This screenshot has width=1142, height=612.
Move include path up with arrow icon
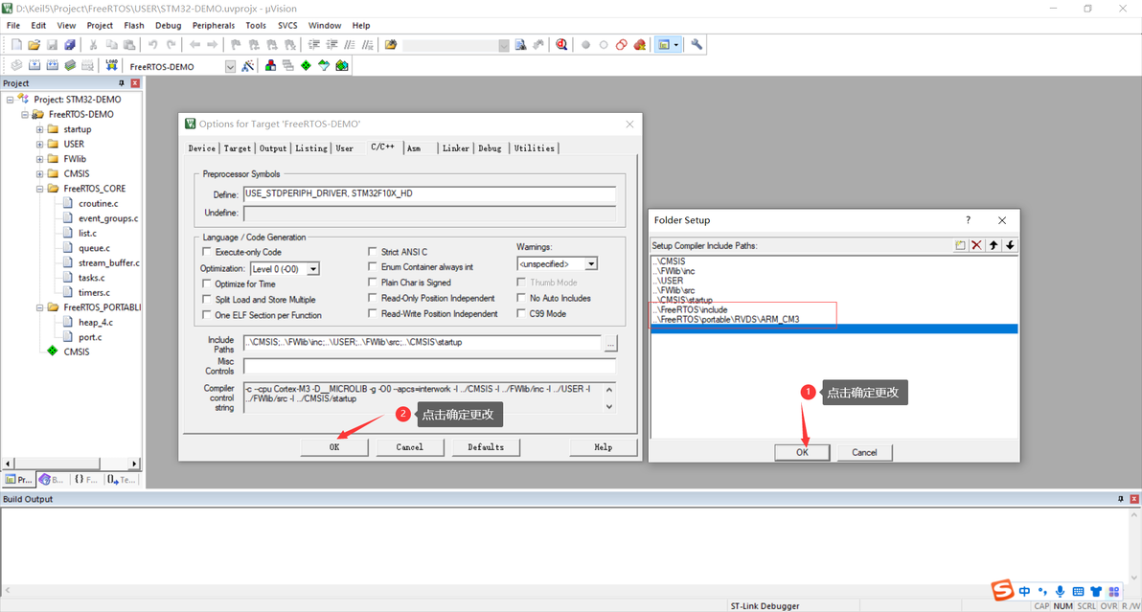tap(994, 245)
